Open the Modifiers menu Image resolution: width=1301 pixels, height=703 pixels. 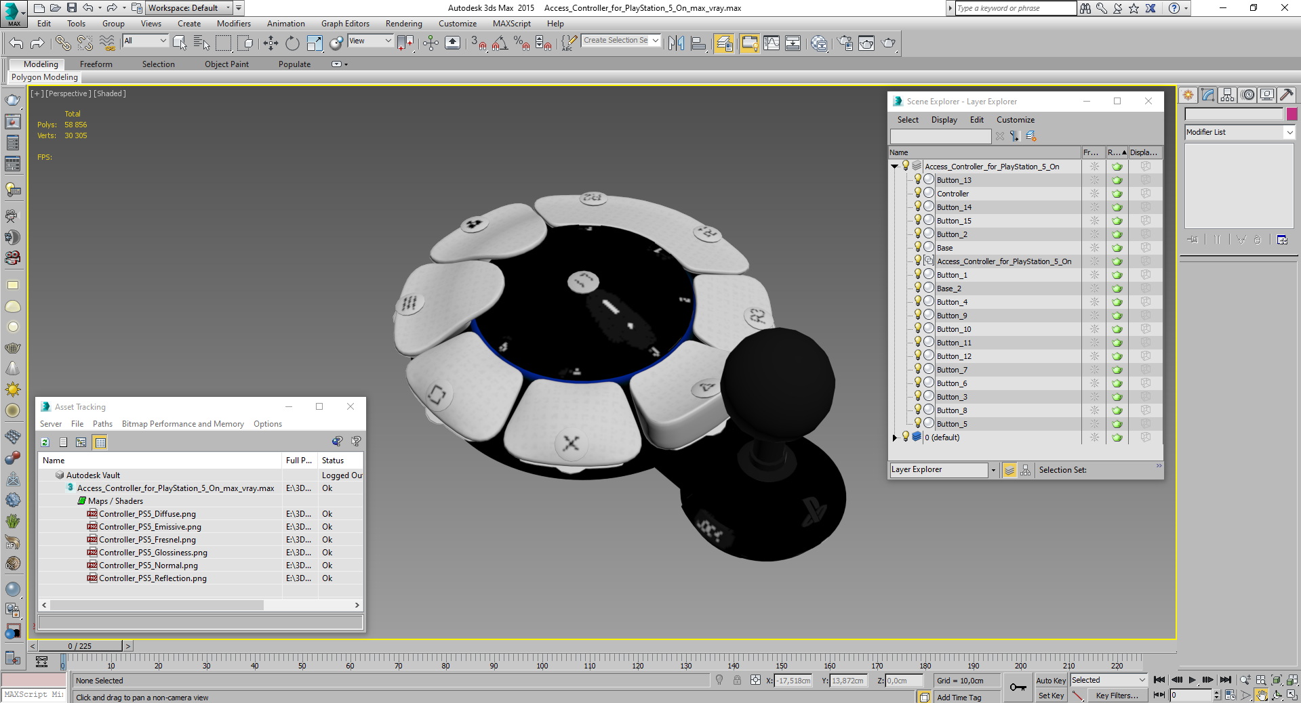coord(234,23)
